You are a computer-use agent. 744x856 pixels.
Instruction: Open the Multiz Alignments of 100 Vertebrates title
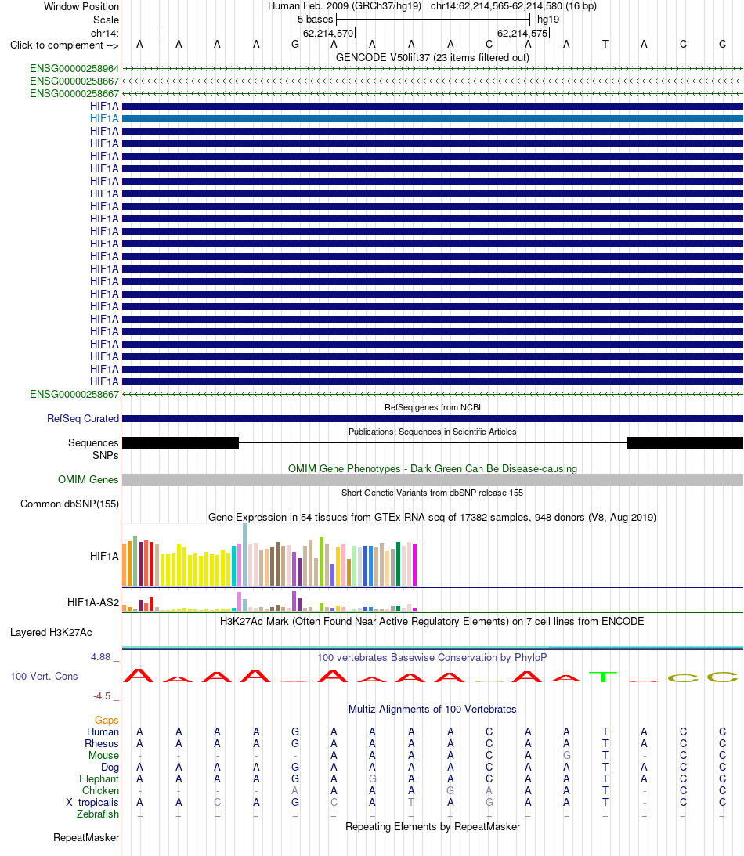click(432, 709)
